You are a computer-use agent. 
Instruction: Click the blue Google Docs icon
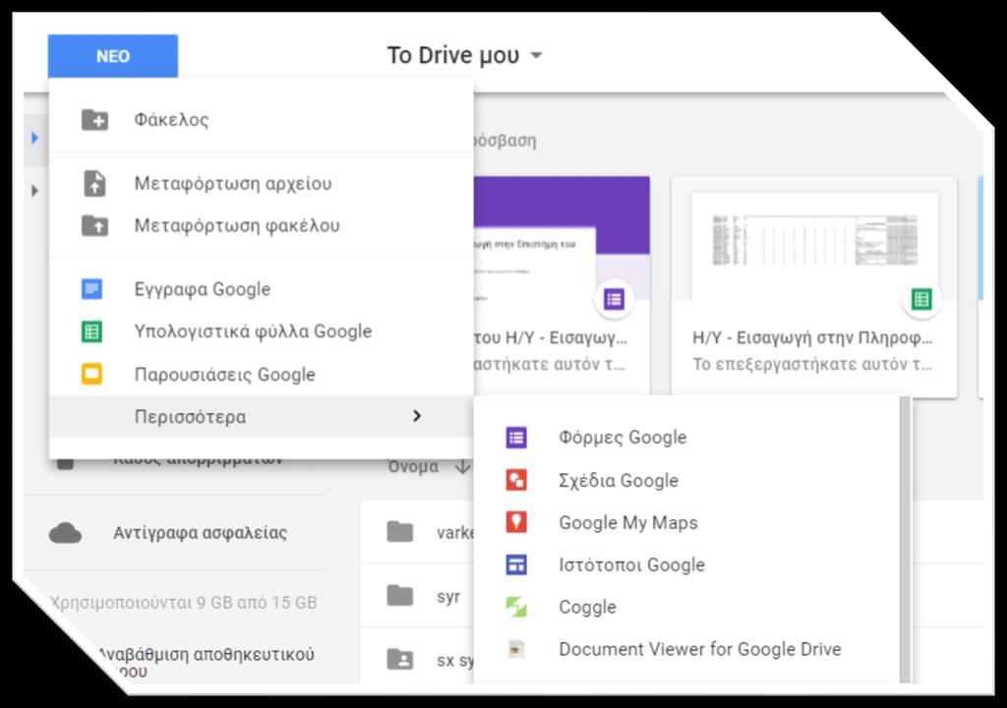91,289
